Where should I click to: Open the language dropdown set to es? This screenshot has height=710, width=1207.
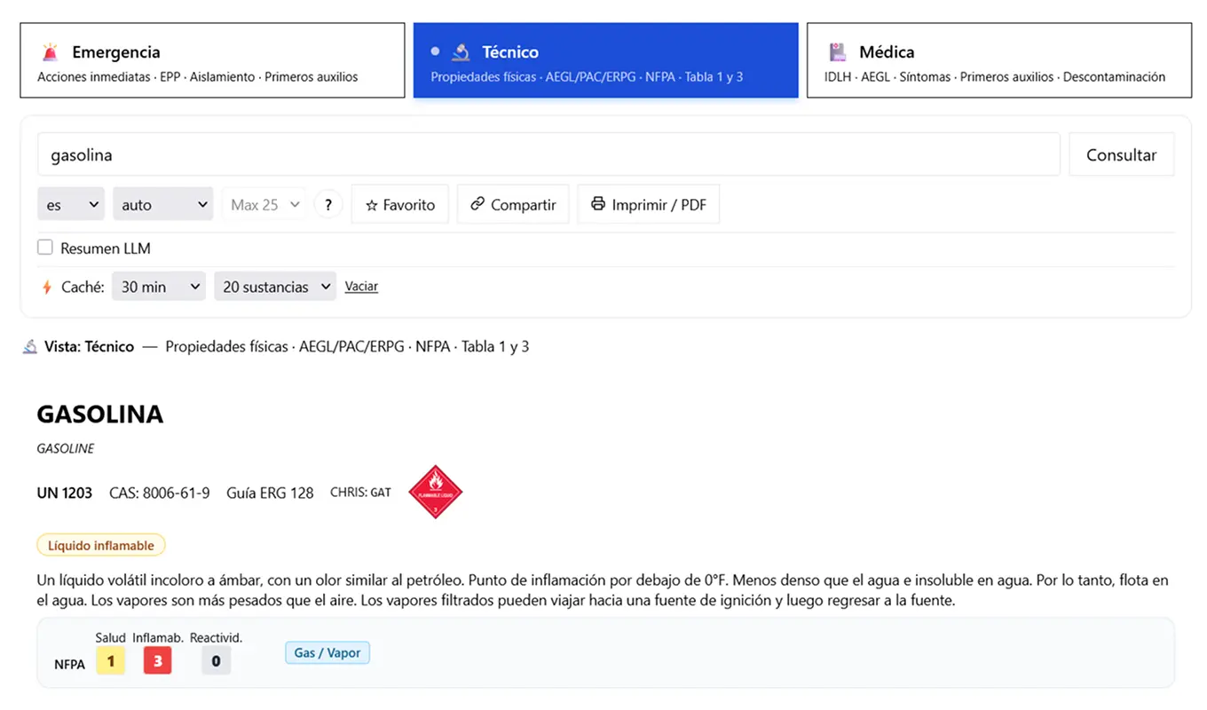pos(70,204)
